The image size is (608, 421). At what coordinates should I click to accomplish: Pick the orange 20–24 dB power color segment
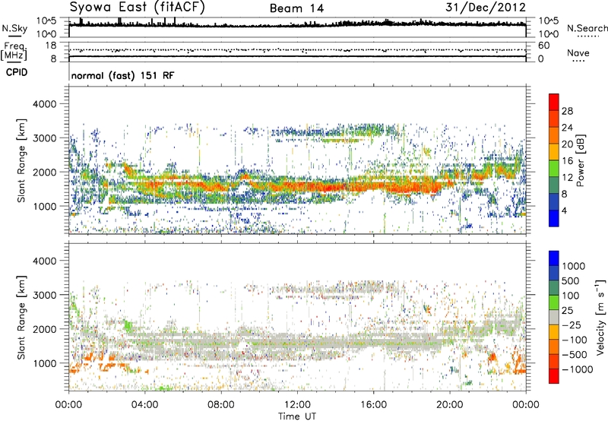click(x=554, y=135)
